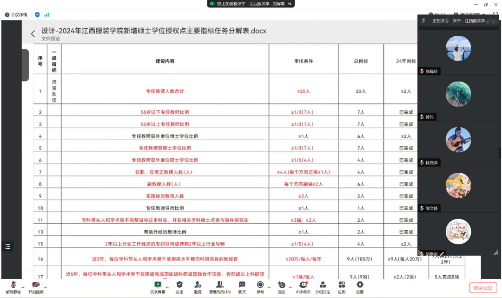This screenshot has height=298, width=502.
Task: Click the 安全 (Security) icon
Action: [179, 287]
